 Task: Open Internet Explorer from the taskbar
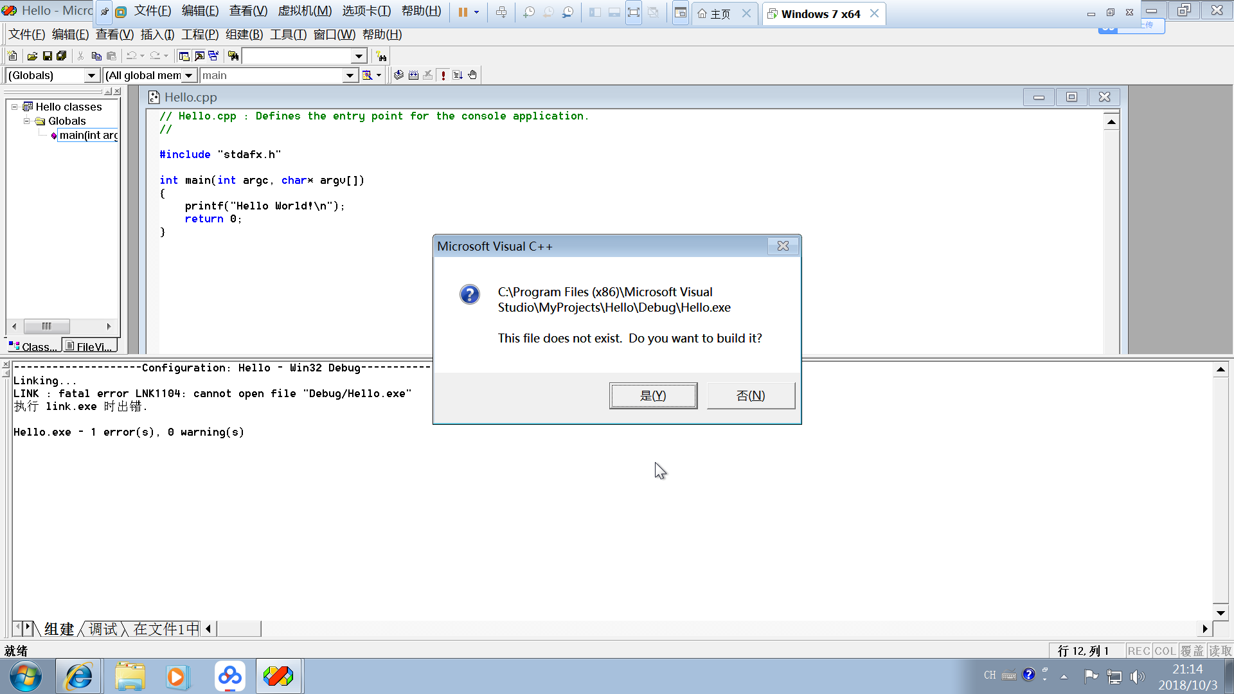point(79,676)
